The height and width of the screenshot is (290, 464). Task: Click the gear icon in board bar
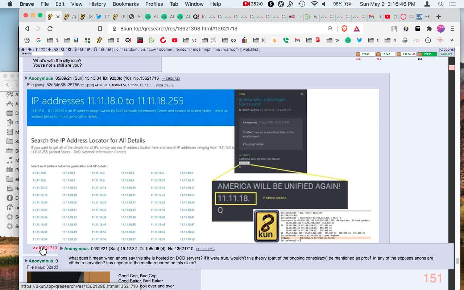(x=69, y=49)
